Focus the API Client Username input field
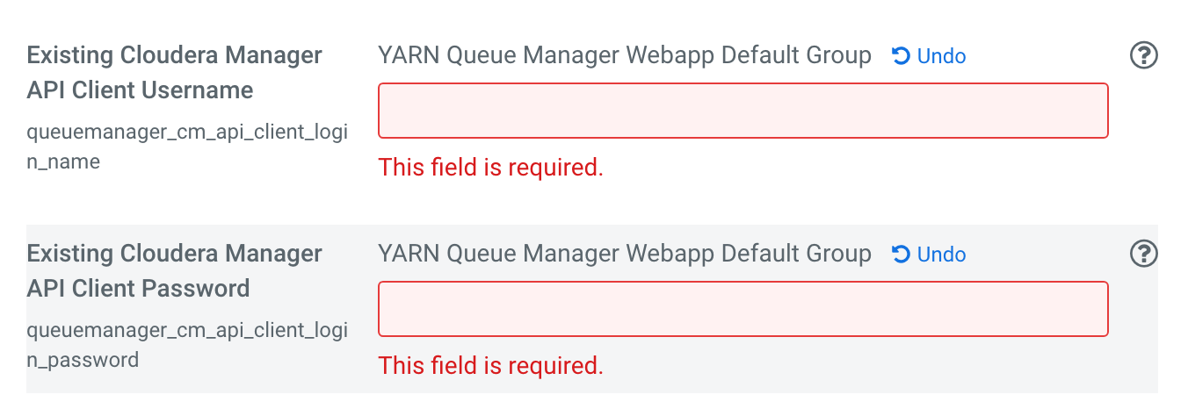This screenshot has width=1188, height=416. (x=742, y=111)
